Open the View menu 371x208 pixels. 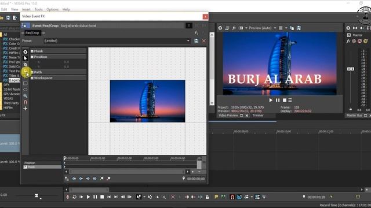click(14, 9)
